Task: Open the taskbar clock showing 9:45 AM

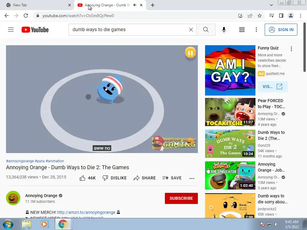Action: pyautogui.click(x=292, y=224)
